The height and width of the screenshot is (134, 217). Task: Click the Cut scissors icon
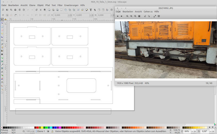[40, 10]
